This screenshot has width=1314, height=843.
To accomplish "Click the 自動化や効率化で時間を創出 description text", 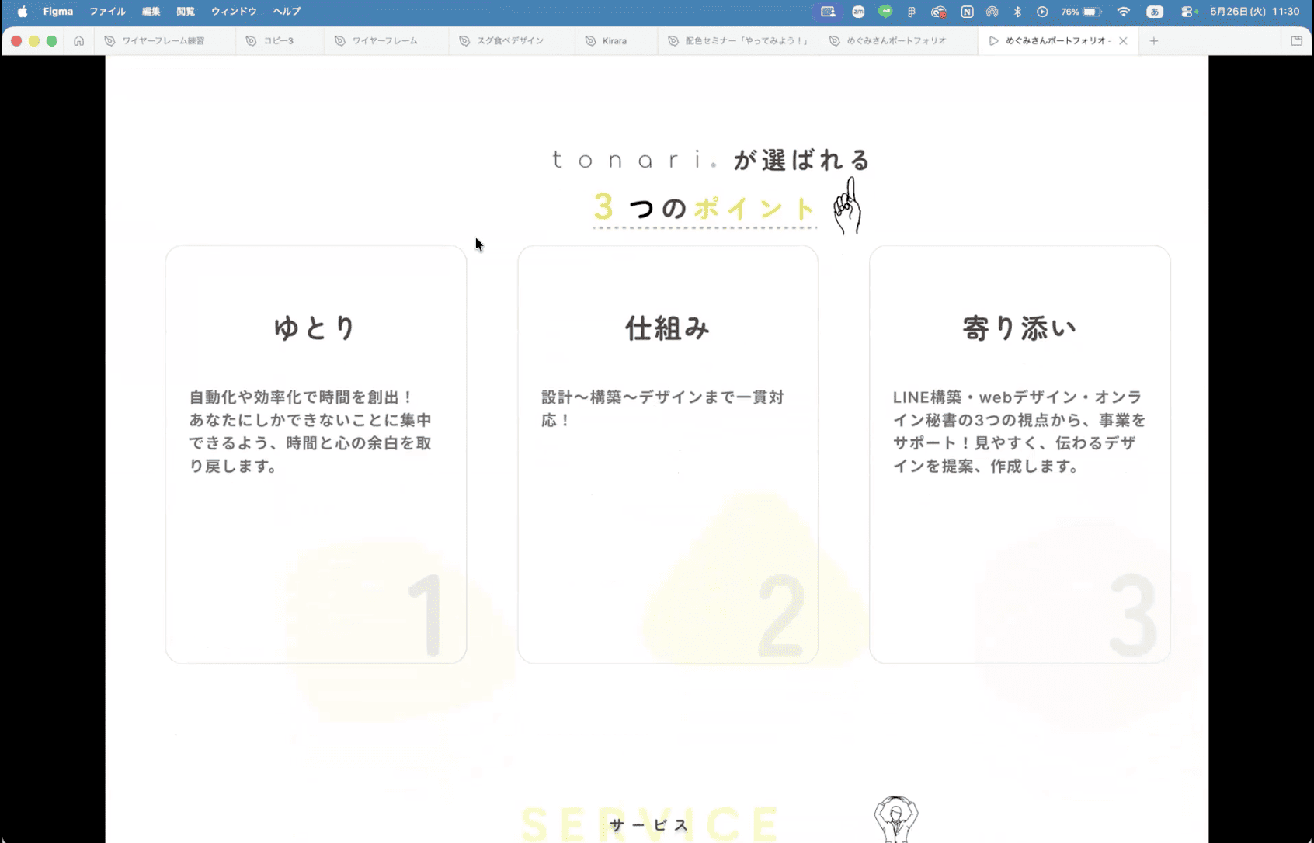I will pyautogui.click(x=311, y=431).
